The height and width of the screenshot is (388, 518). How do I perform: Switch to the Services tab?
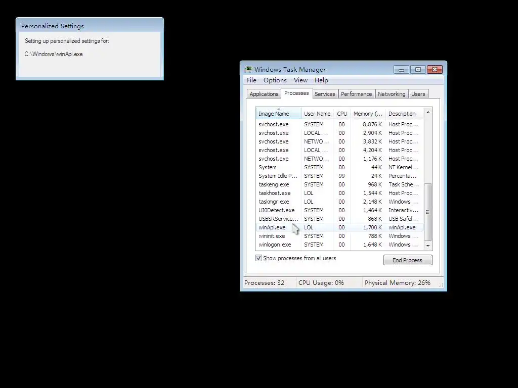point(325,94)
